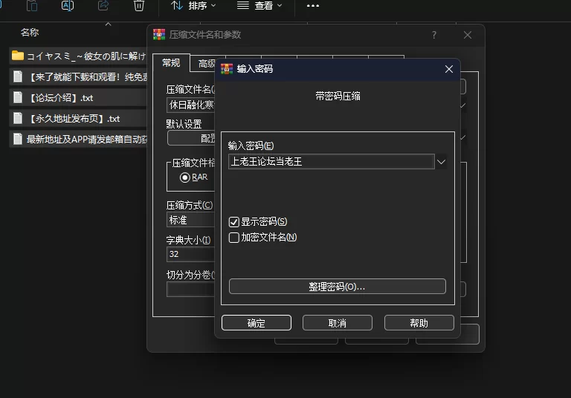Open the more options ellipsis in Explorer
The width and height of the screenshot is (571, 398).
tap(313, 6)
